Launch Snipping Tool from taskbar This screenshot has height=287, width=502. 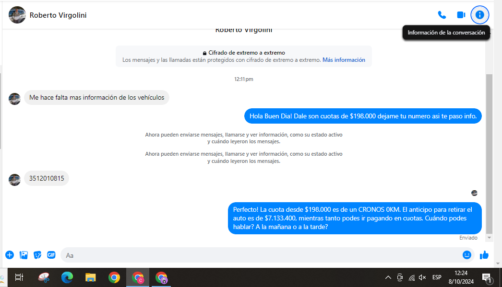(x=44, y=277)
